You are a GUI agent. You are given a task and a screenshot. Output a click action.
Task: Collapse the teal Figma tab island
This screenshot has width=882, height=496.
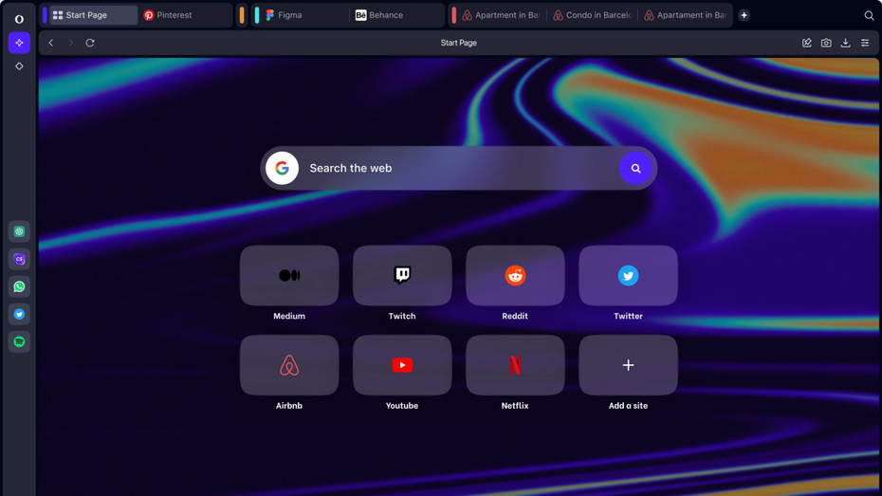pos(257,15)
